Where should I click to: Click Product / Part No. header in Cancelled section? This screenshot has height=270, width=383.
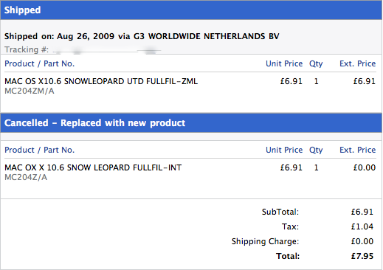[x=39, y=150]
